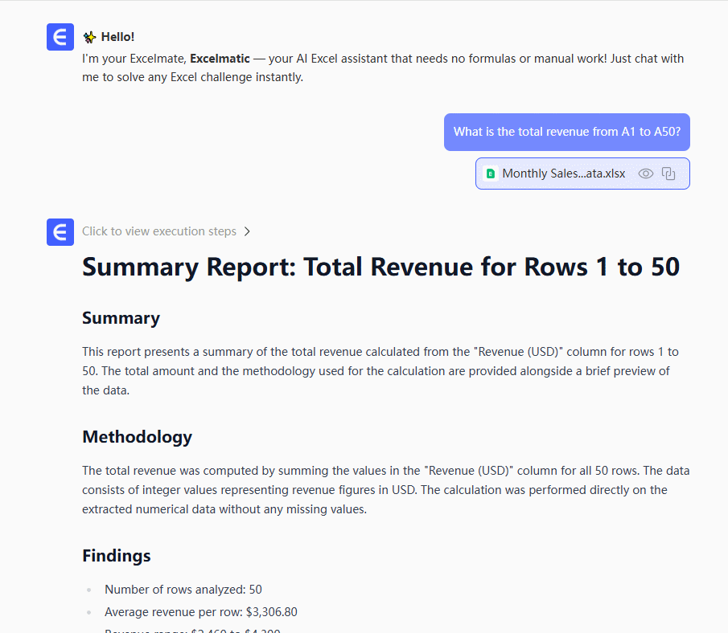Click the Summary Report main heading

[380, 267]
